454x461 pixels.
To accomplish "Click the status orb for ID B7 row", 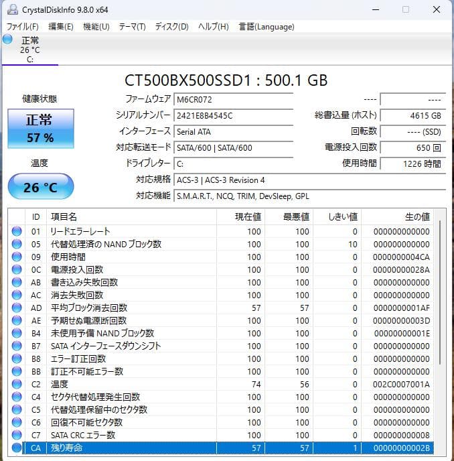I will coord(17,346).
